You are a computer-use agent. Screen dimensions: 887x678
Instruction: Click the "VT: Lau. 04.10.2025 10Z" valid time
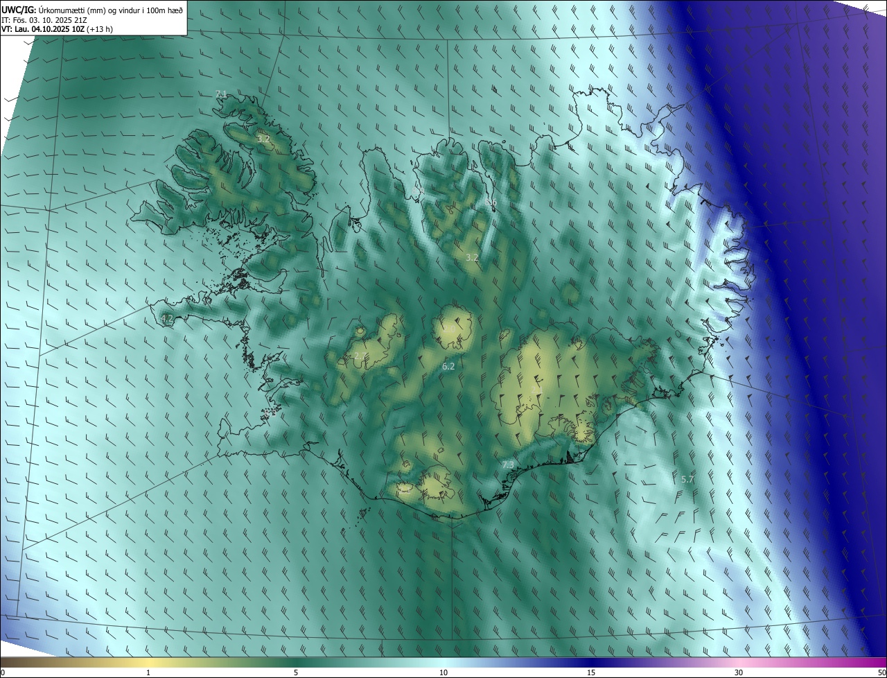click(42, 29)
